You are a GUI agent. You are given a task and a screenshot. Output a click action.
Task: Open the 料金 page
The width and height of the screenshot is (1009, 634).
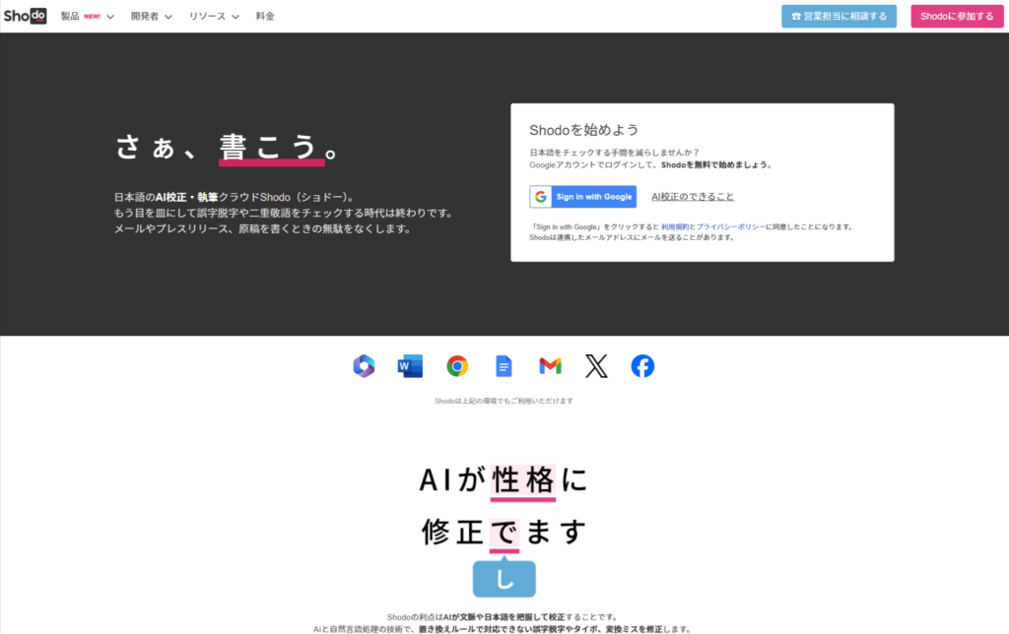[x=265, y=16]
